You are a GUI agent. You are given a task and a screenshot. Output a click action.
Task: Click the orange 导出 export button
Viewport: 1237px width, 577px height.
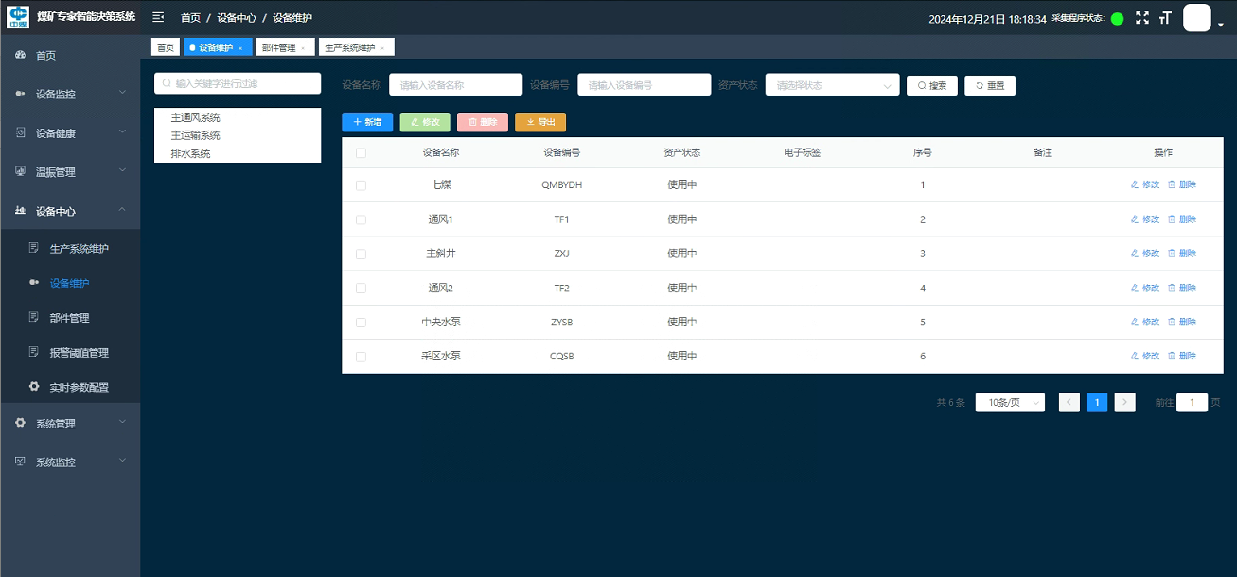click(540, 122)
